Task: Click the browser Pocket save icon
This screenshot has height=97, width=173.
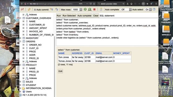Action: coord(91,4)
